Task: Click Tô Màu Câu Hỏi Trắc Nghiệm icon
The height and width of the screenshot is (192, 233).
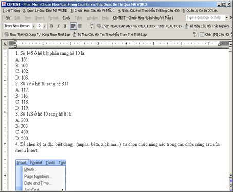Action: pos(186,26)
